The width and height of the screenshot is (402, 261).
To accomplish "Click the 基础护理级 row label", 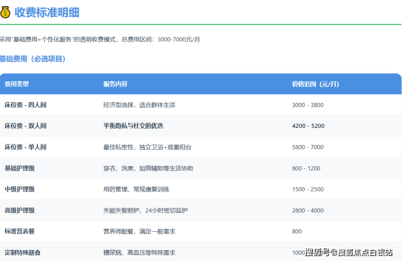I will point(20,168).
